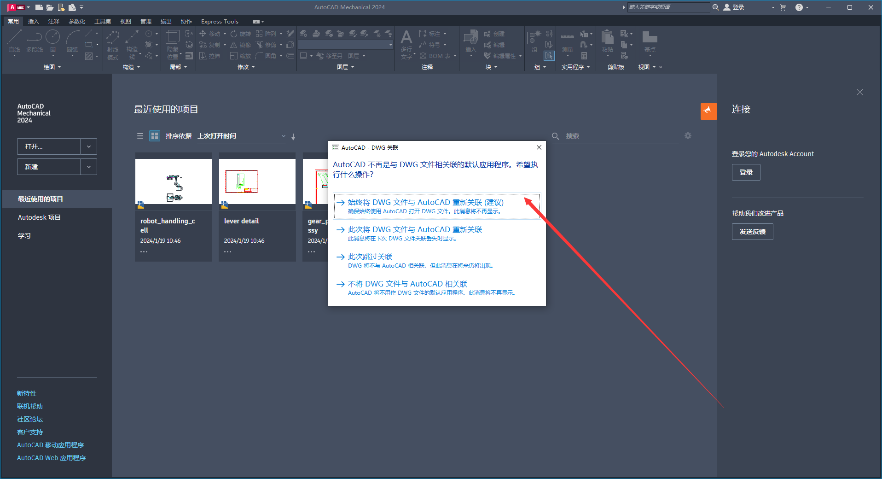Screen dimensions: 882x479
Task: Switch recent files to list view
Action: point(140,136)
